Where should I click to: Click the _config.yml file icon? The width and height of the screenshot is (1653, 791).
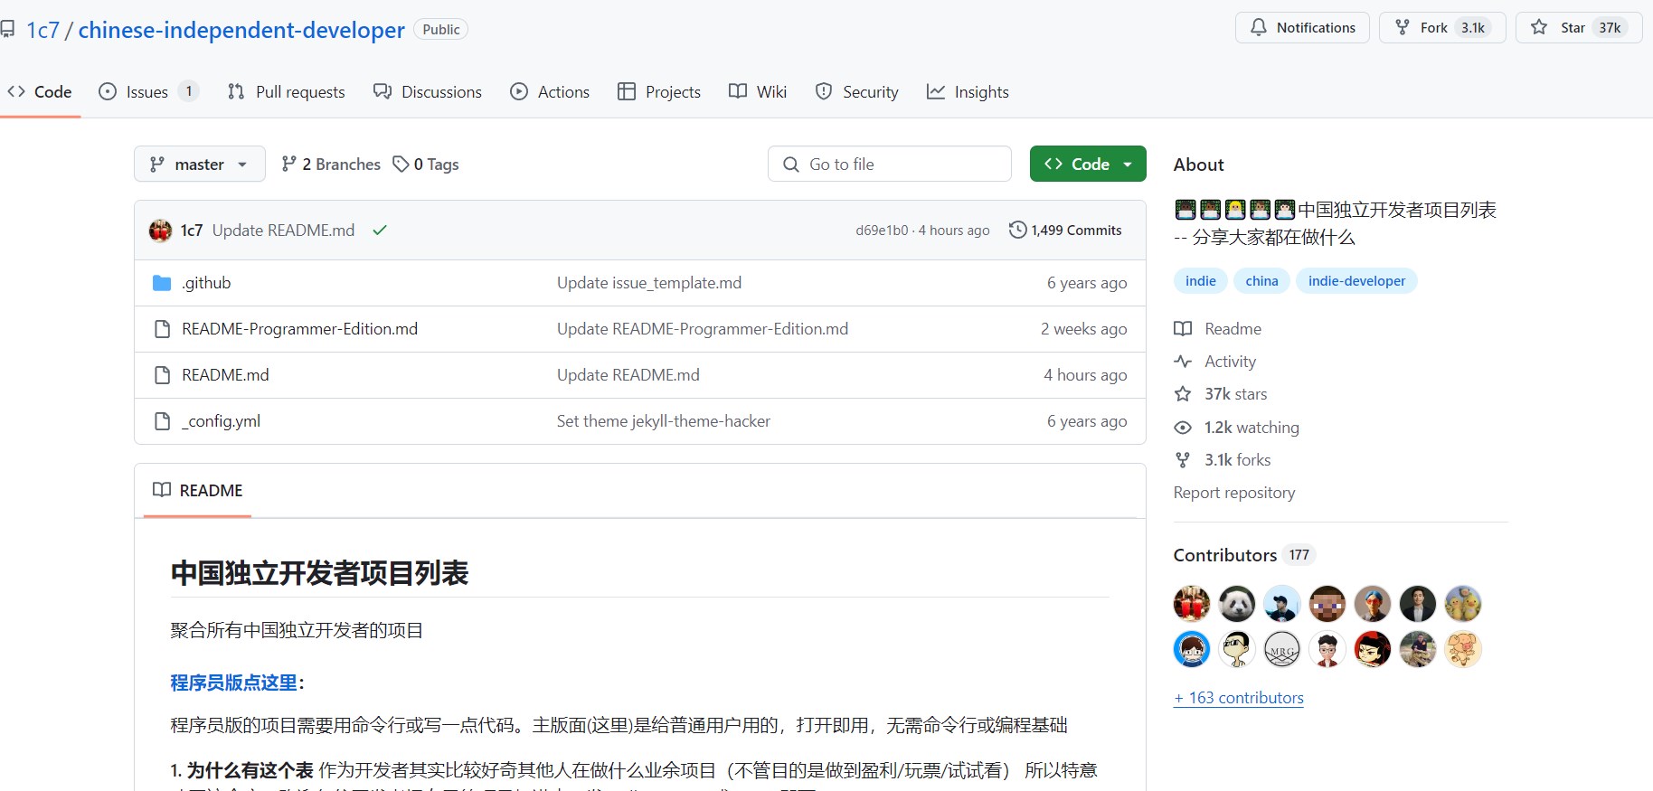pyautogui.click(x=162, y=421)
